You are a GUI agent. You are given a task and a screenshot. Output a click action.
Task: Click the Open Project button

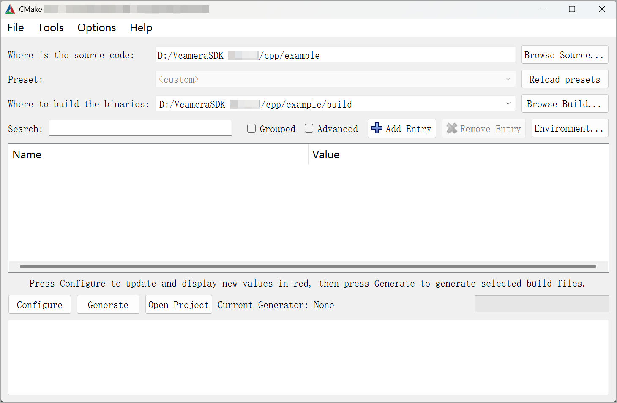pyautogui.click(x=179, y=305)
